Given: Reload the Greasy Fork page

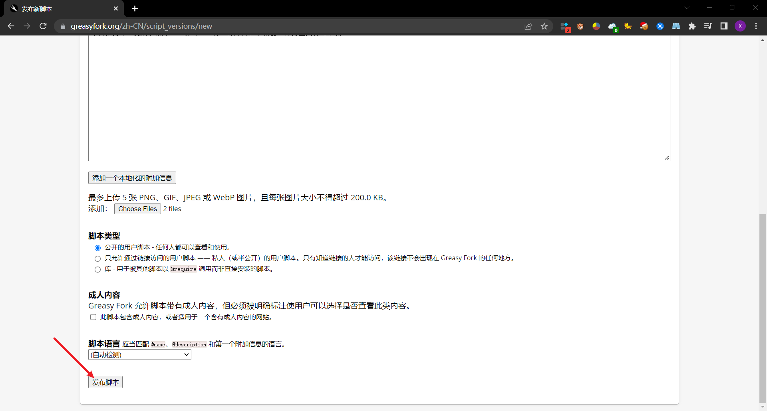Looking at the screenshot, I should (x=43, y=26).
